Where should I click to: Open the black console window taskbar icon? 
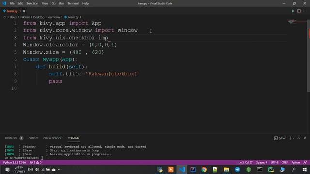260,170
